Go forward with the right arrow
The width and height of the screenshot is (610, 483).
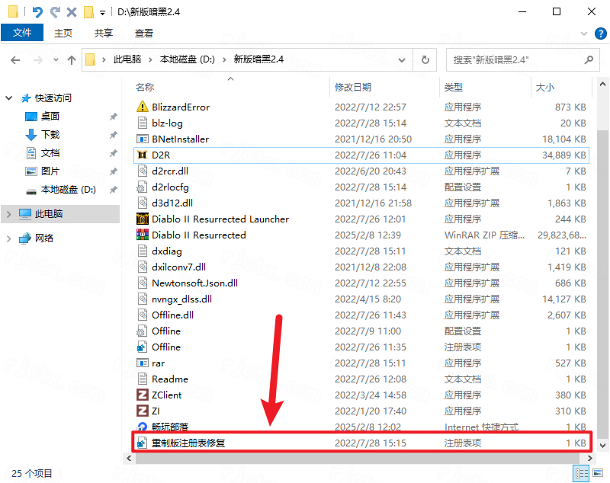pos(37,60)
